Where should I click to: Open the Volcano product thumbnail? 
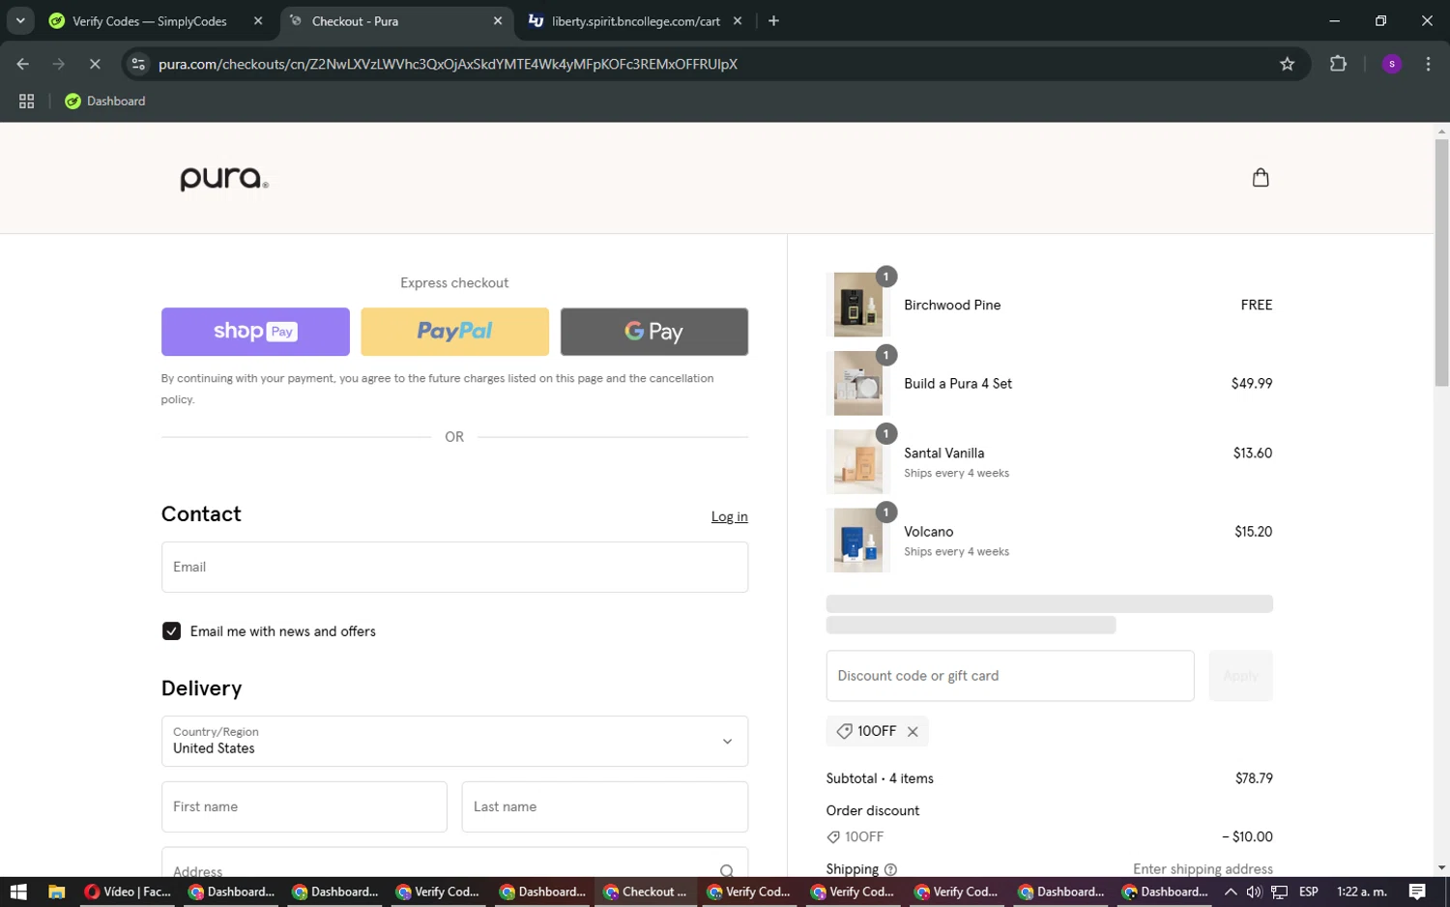coord(858,541)
